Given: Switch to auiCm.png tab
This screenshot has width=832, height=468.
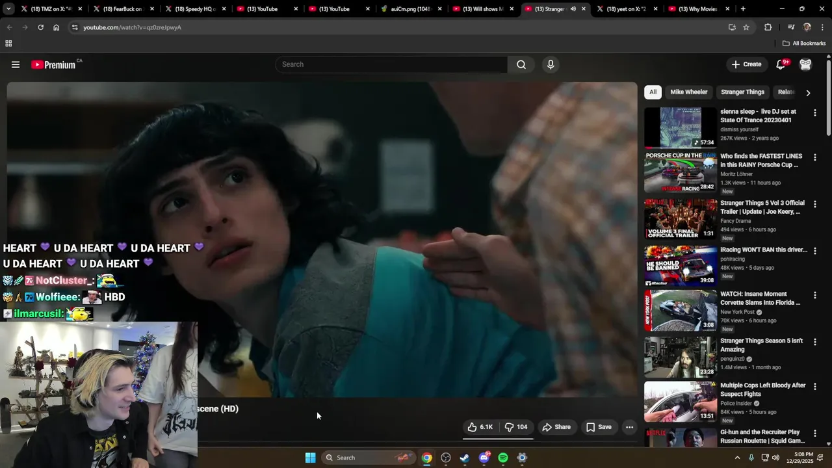Looking at the screenshot, I should coord(410,9).
